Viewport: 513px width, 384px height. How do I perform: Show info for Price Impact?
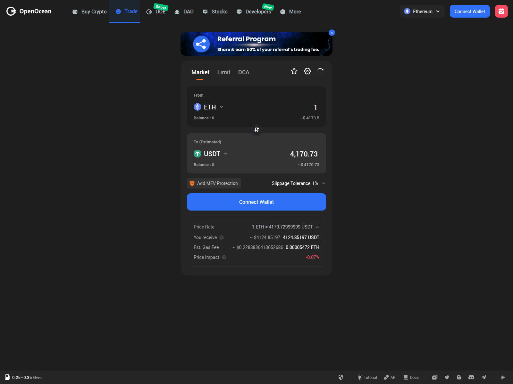coord(224,257)
